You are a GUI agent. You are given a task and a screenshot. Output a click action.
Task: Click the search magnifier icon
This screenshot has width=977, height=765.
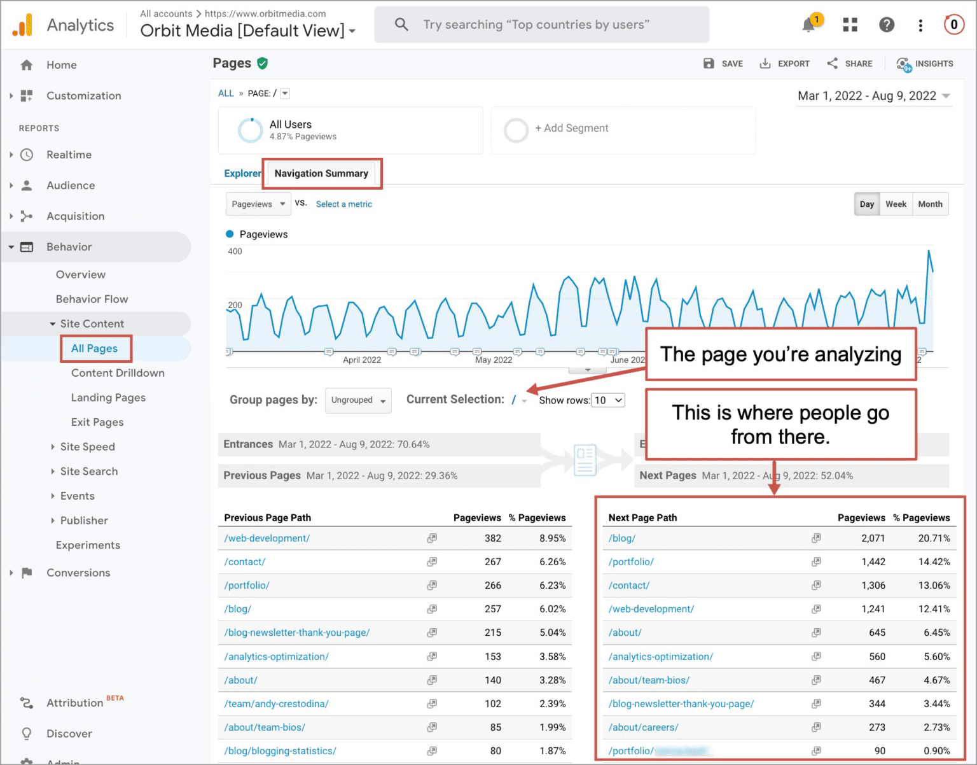click(401, 24)
